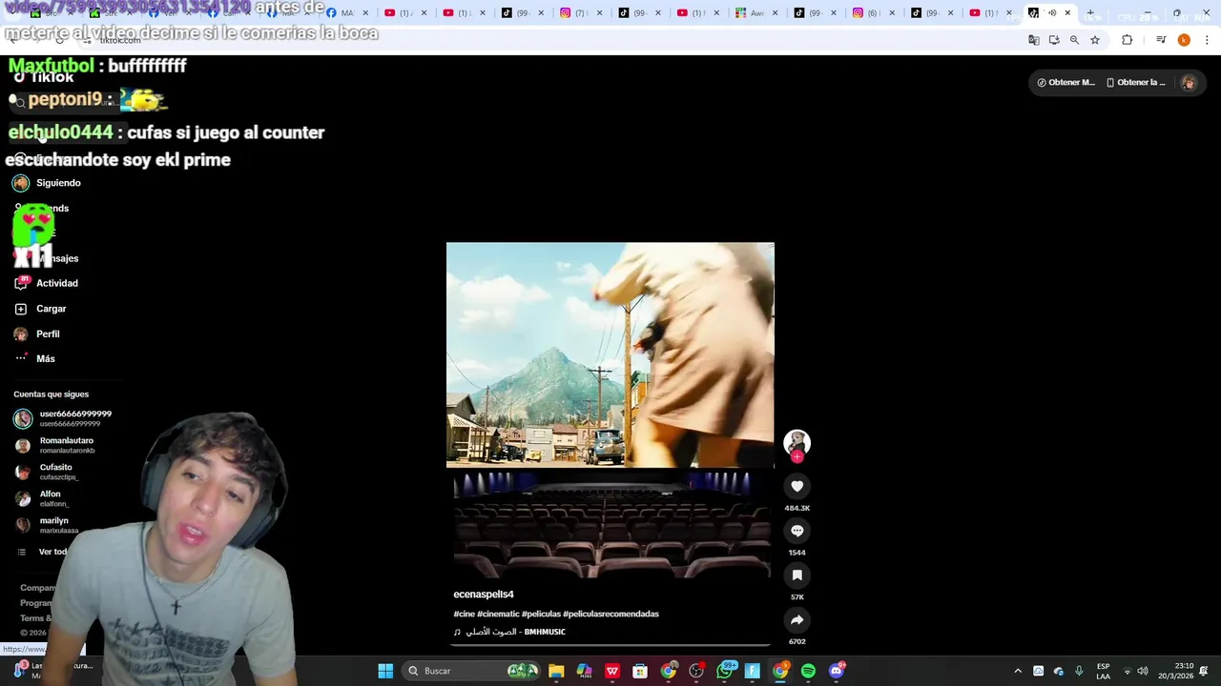Open the Chrome three-dot menu

point(1208,40)
